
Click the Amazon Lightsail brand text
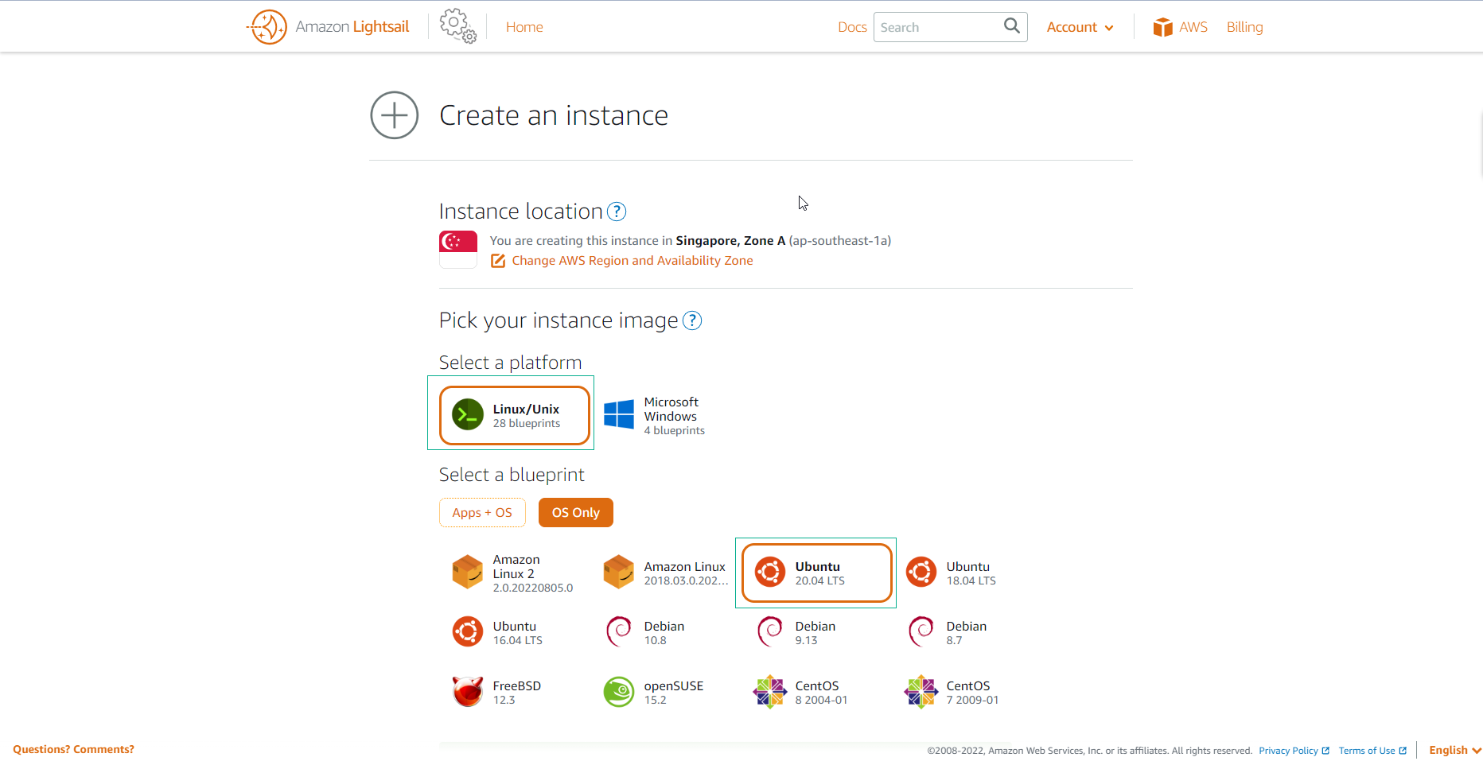point(352,27)
